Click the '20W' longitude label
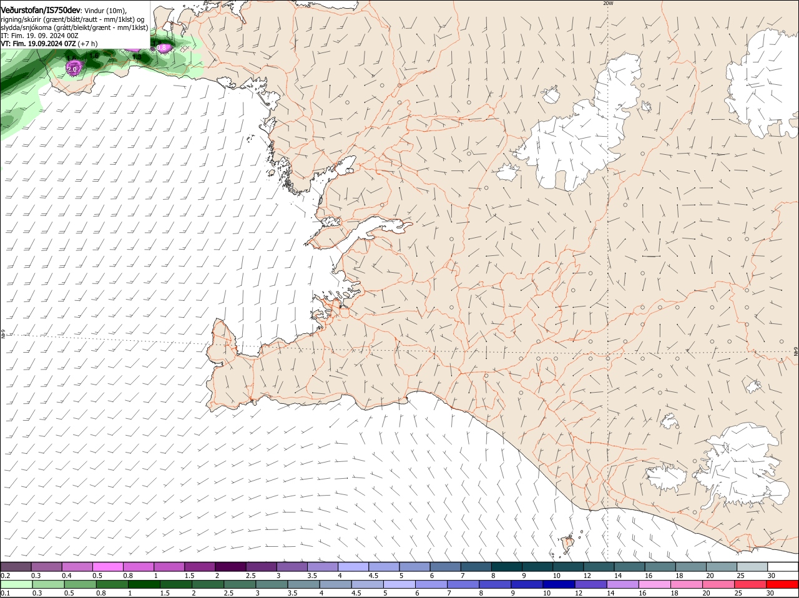The image size is (799, 598). tap(608, 3)
